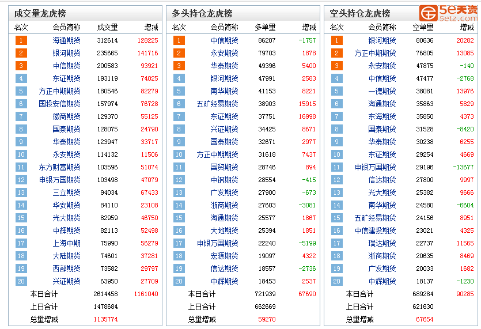Viewport: 481px width, 329px height.
Task: Click the 多头持仓龙虎榜 panel title
Action: pyautogui.click(x=202, y=13)
